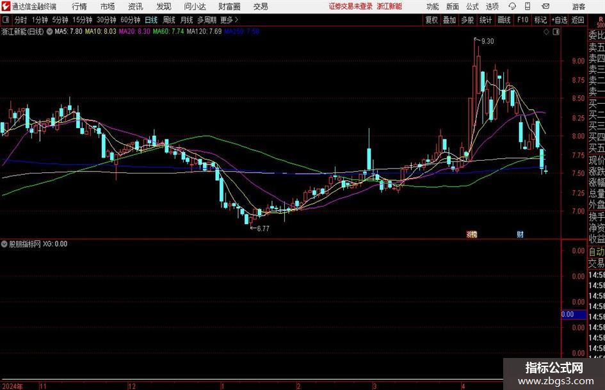The height and width of the screenshot is (390, 605).
Task: Open the 版面 menu
Action: click(x=453, y=6)
